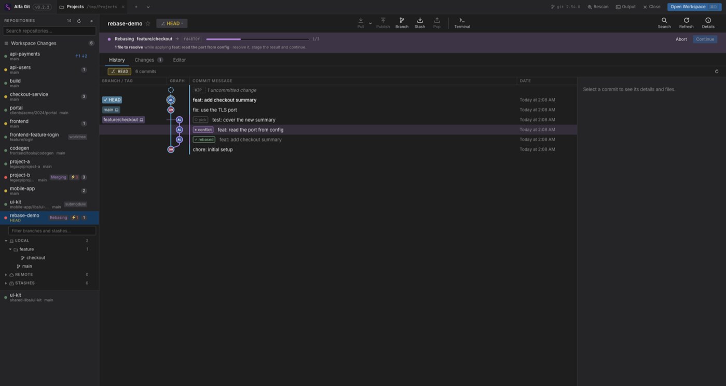
Task: Open Workspace Changes in the sidebar
Action: [x=49, y=44]
